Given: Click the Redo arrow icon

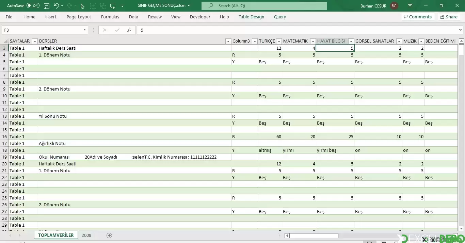Looking at the screenshot, I should tap(70, 6).
